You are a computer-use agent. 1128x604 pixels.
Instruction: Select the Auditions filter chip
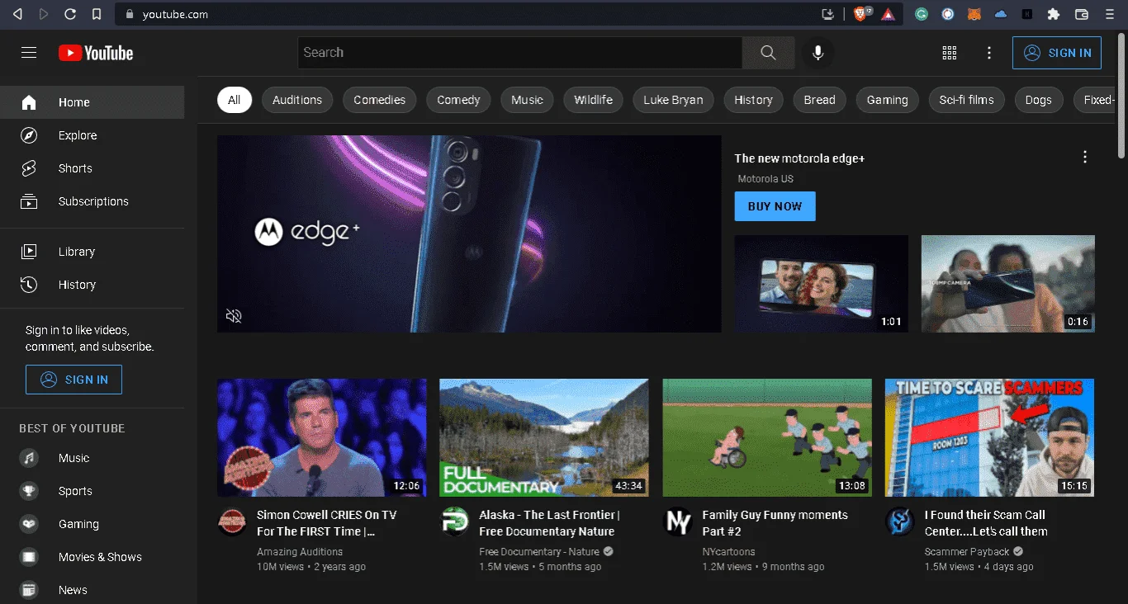coord(297,100)
